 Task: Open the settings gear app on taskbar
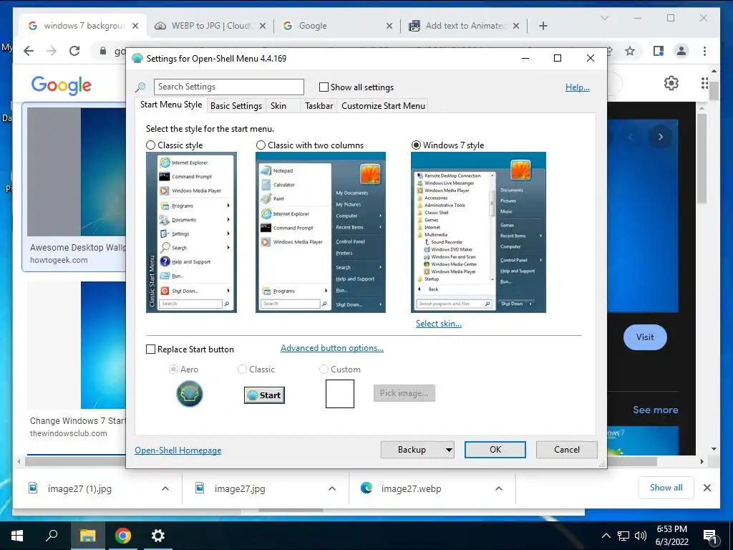pyautogui.click(x=158, y=536)
